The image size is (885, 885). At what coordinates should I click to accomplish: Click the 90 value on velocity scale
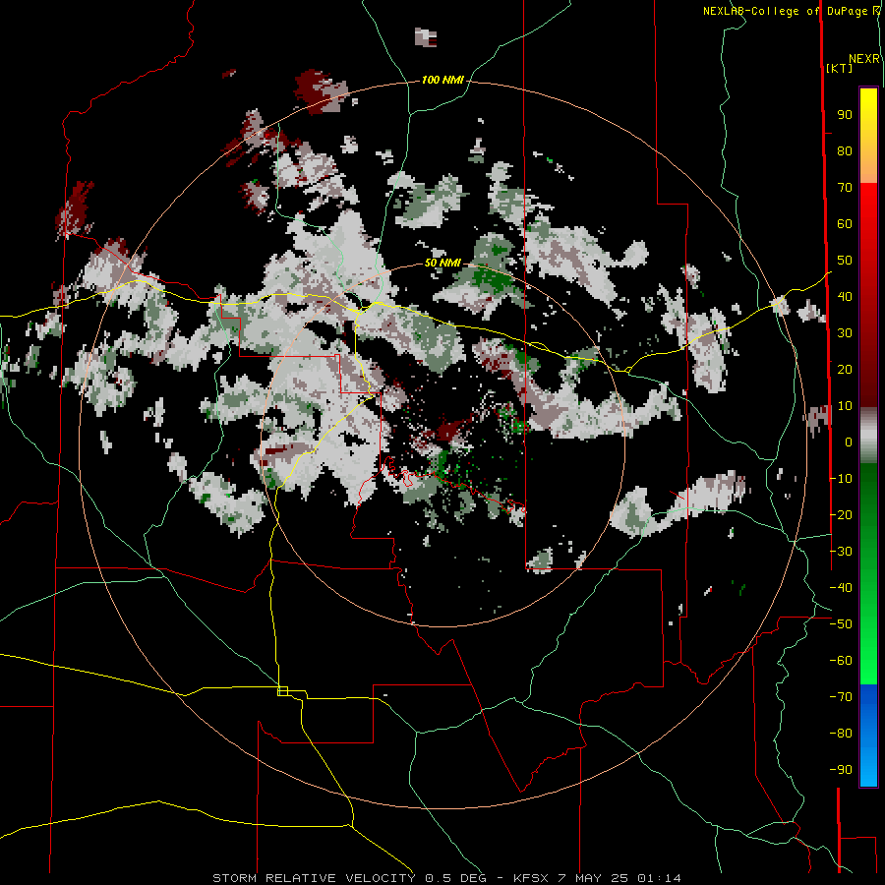click(845, 115)
